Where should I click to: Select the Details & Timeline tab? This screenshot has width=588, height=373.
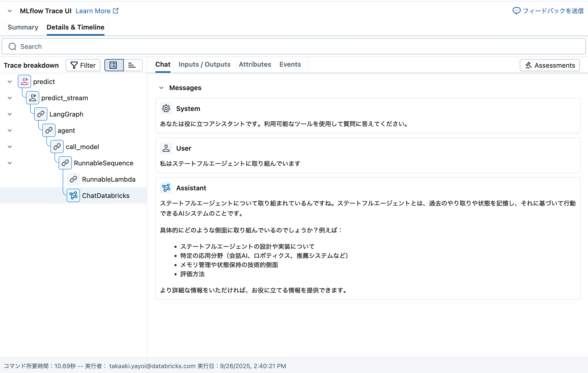[75, 27]
